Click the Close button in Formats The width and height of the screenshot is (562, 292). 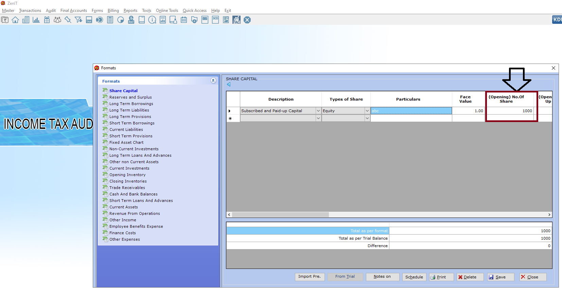coord(533,277)
